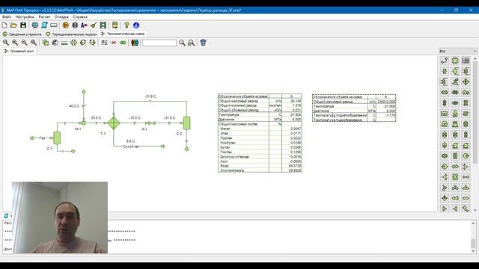Image resolution: width=479 pixels, height=269 pixels.
Task: Select the stream connector palette icon
Action: pyautogui.click(x=445, y=61)
